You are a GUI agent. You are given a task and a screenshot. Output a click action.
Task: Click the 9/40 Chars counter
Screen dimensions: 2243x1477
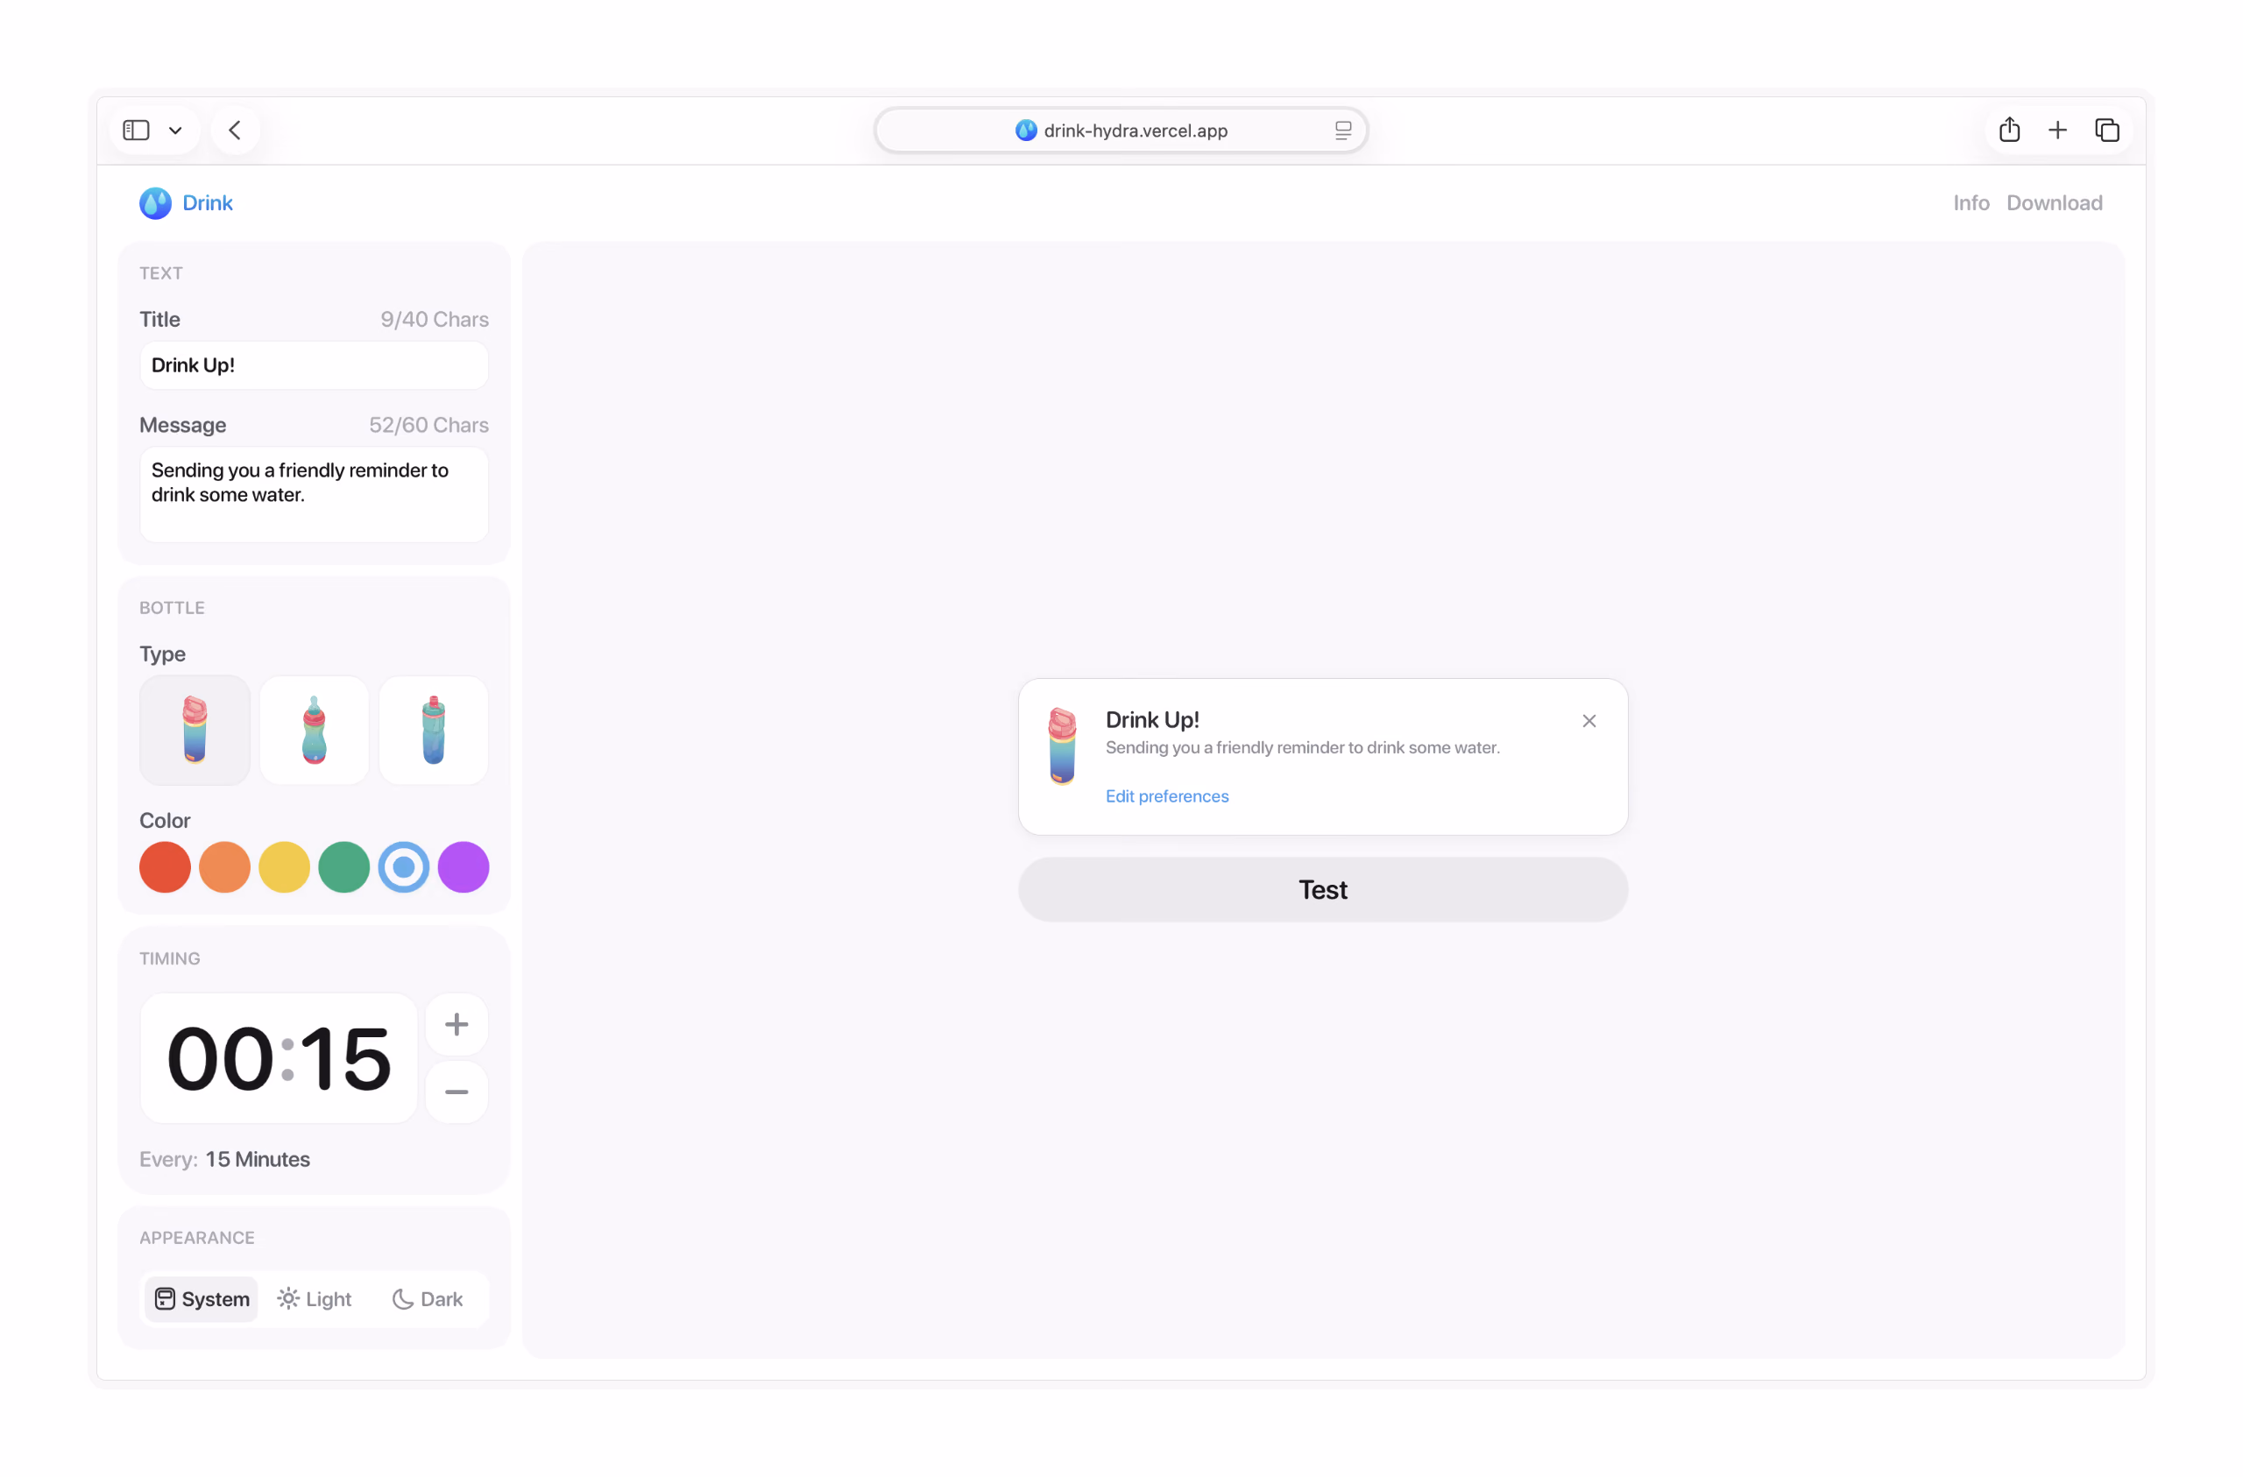point(435,320)
